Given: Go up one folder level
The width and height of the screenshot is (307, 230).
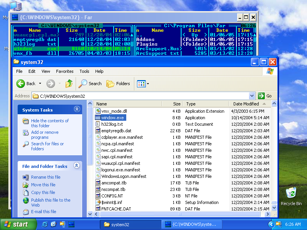Looking at the screenshot, I should pos(69,84).
